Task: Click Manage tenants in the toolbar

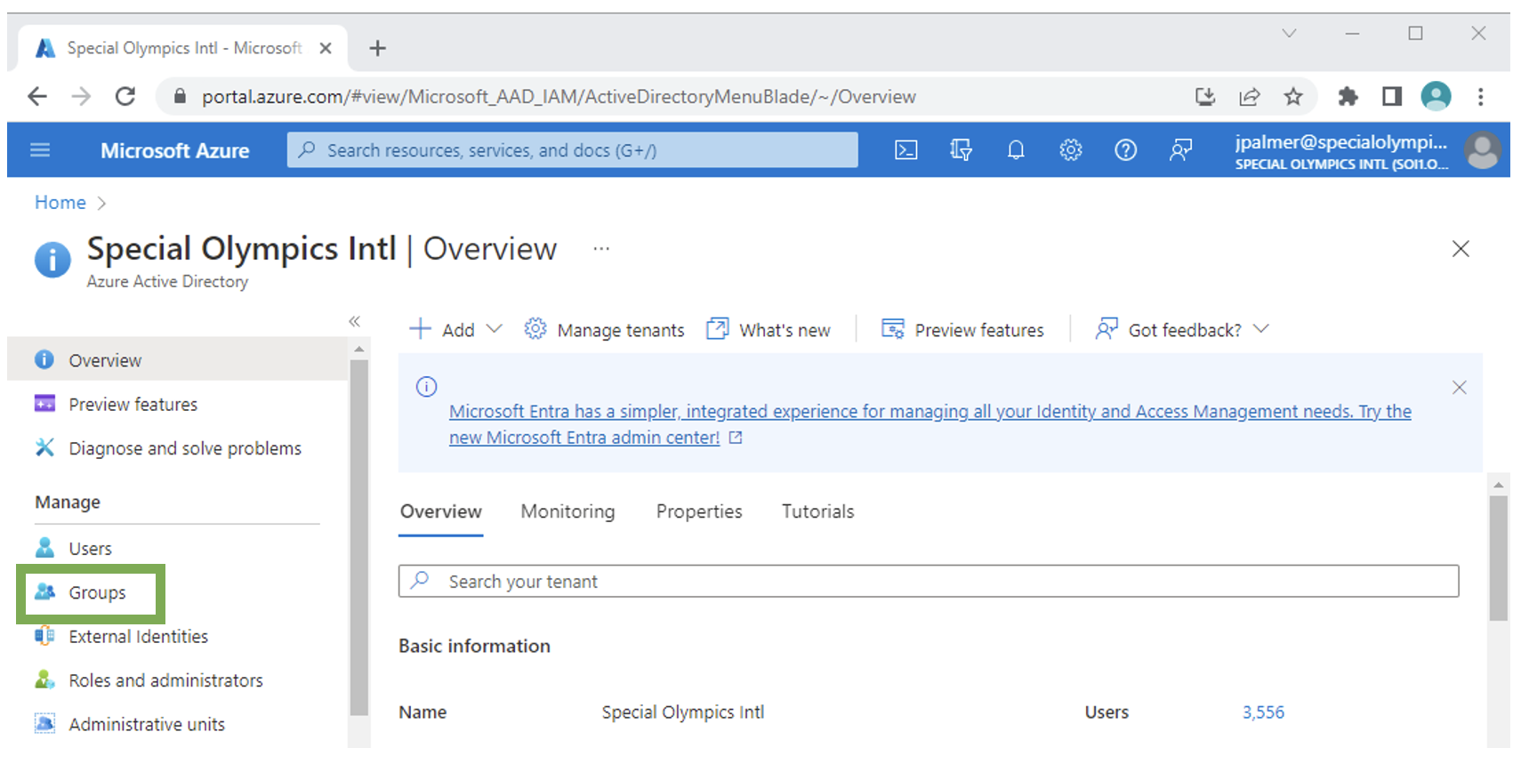Action: tap(605, 330)
